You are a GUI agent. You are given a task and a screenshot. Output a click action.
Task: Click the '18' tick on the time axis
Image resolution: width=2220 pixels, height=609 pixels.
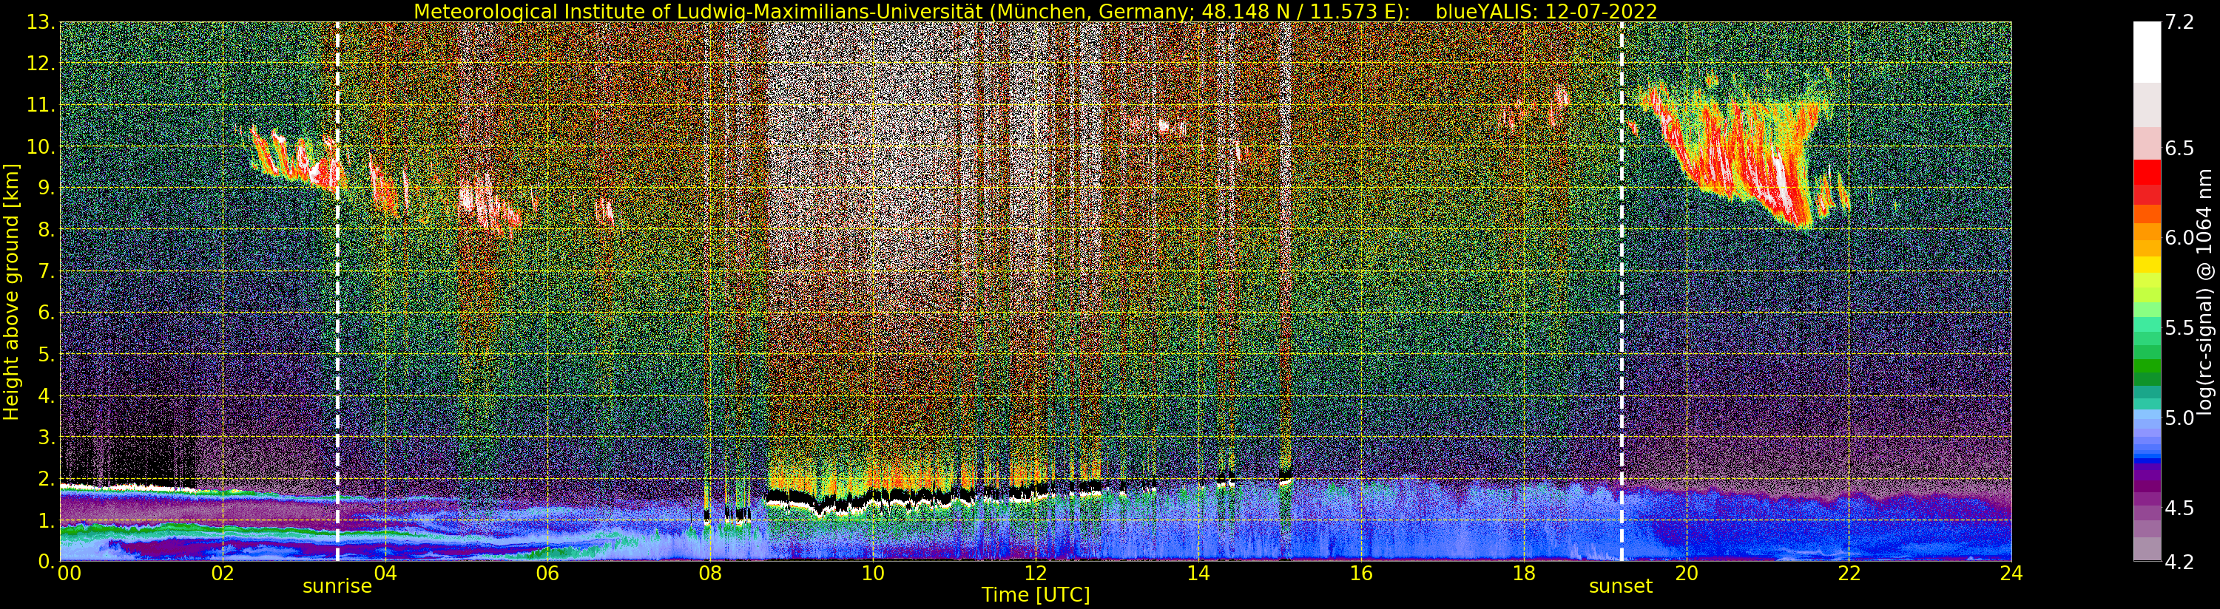pyautogui.click(x=1524, y=574)
